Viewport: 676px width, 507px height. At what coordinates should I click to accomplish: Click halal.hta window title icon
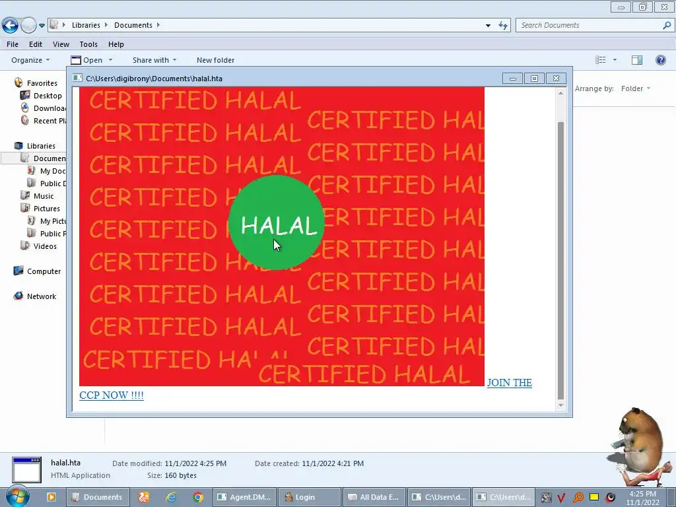click(x=78, y=78)
